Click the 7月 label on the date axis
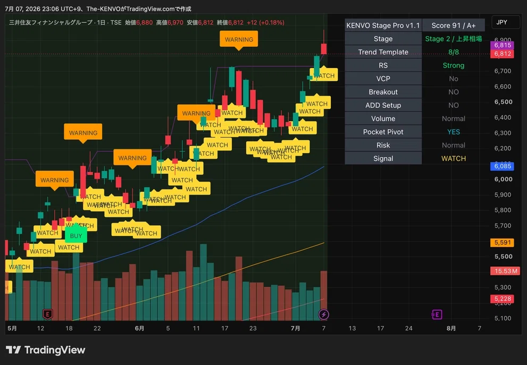527x365 pixels. pos(296,328)
